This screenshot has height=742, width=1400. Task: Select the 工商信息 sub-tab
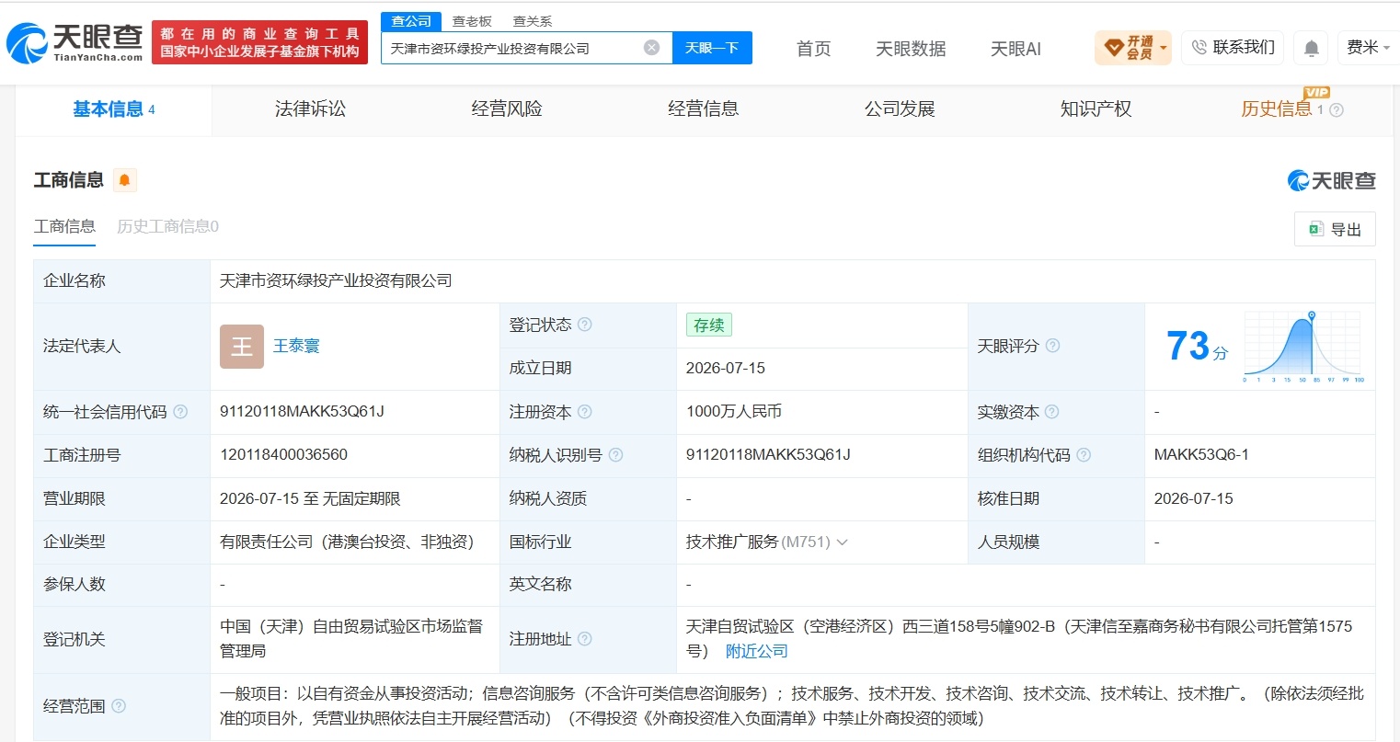click(64, 226)
